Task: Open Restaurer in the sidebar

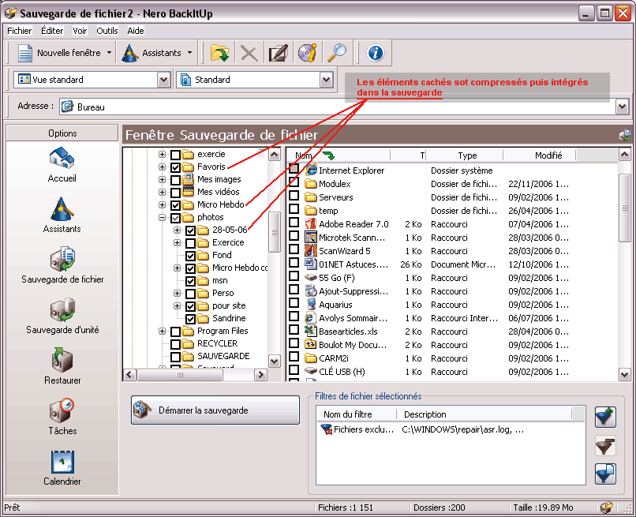Action: pyautogui.click(x=62, y=366)
